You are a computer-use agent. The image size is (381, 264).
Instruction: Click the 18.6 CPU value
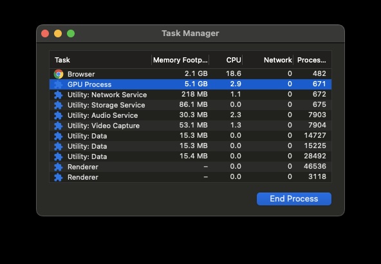click(x=234, y=73)
